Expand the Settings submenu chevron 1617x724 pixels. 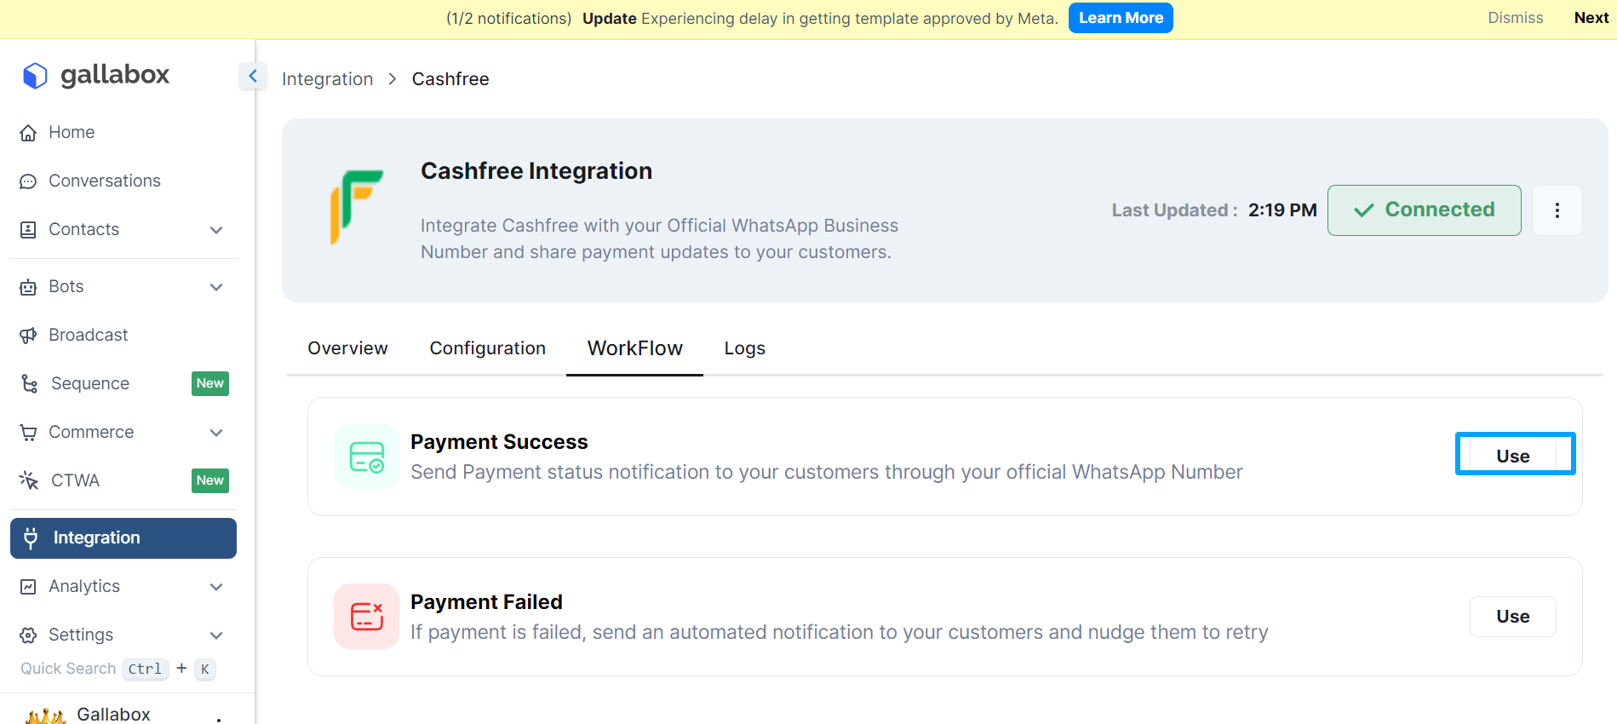(x=216, y=635)
